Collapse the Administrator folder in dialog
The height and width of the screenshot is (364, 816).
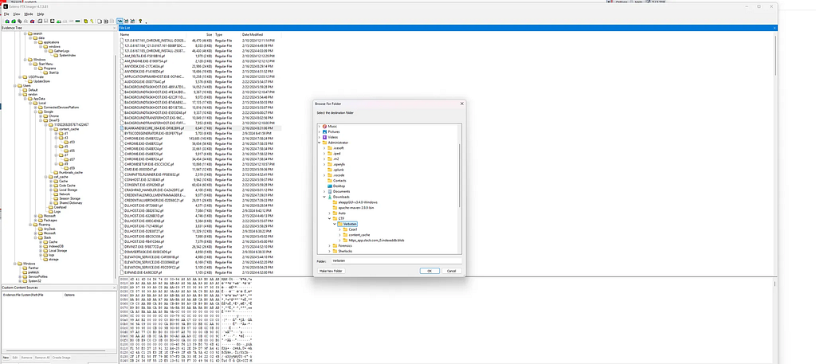319,143
